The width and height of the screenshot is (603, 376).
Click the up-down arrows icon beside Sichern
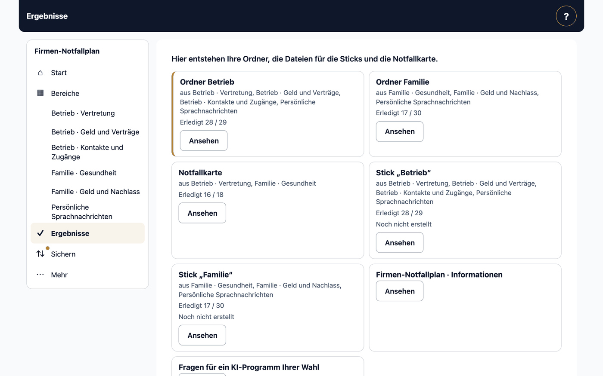coord(40,254)
